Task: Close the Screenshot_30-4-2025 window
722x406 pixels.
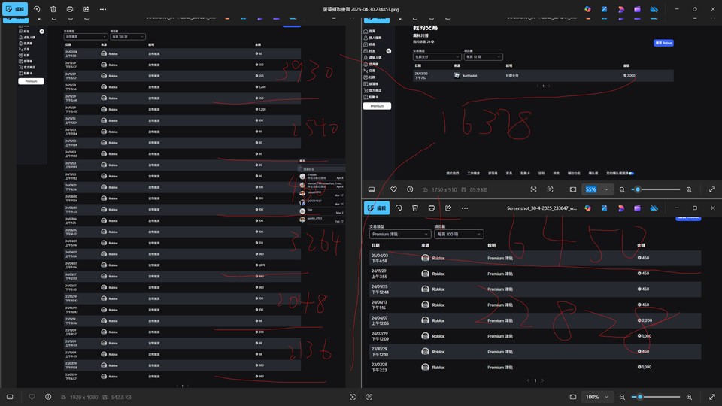Action: point(713,208)
